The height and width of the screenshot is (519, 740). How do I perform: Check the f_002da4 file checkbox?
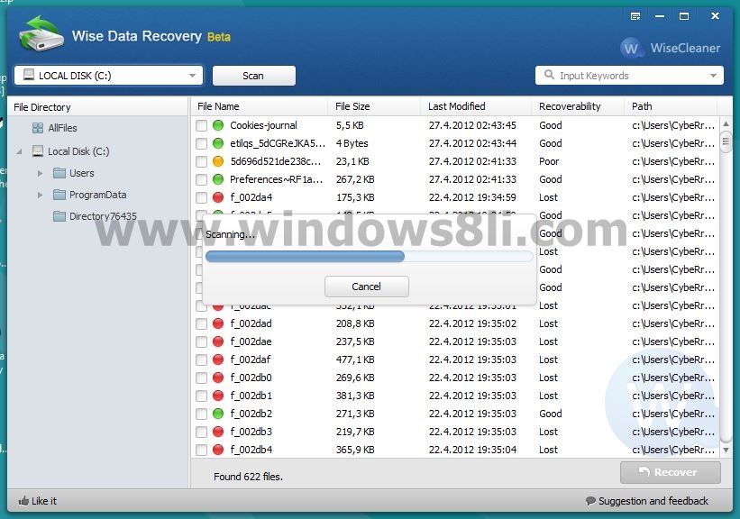click(x=202, y=197)
